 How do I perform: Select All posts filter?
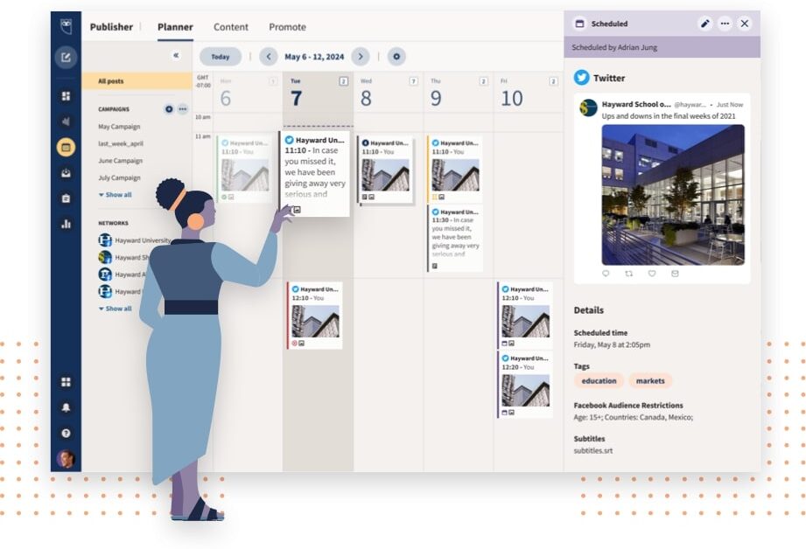(x=137, y=81)
